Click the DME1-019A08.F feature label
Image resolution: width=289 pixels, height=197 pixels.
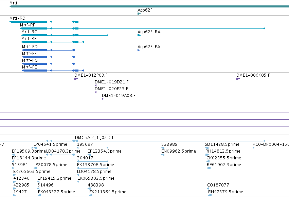coord(119,96)
